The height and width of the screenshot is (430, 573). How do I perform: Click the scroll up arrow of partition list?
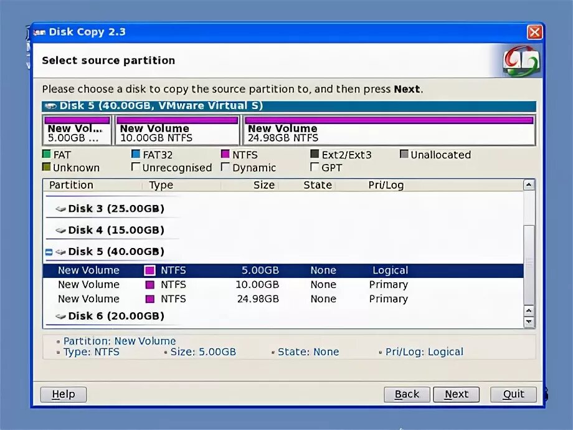[529, 185]
